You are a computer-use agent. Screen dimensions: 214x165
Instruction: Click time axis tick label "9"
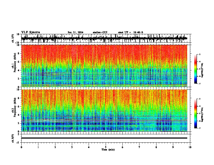[173, 147]
